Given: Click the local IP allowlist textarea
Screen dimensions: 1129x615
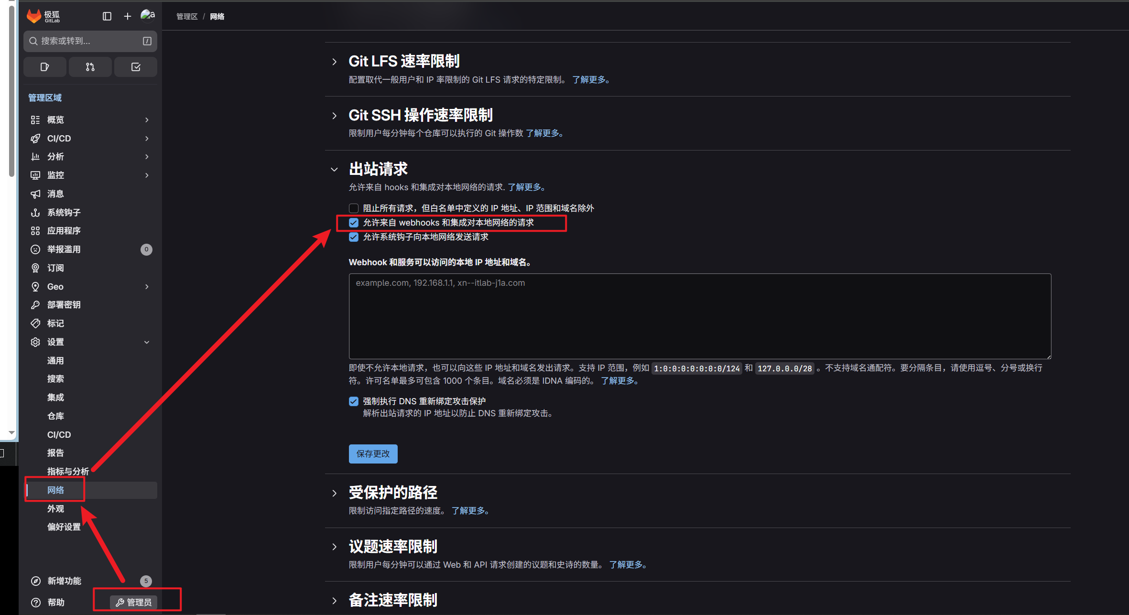Looking at the screenshot, I should click(700, 316).
